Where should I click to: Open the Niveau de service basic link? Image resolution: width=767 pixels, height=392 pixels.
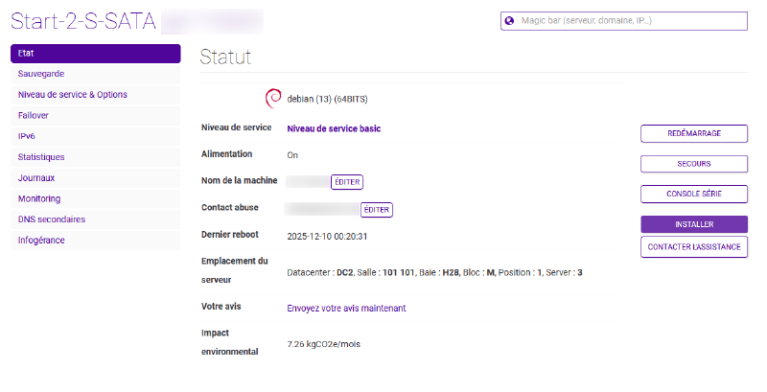(334, 128)
